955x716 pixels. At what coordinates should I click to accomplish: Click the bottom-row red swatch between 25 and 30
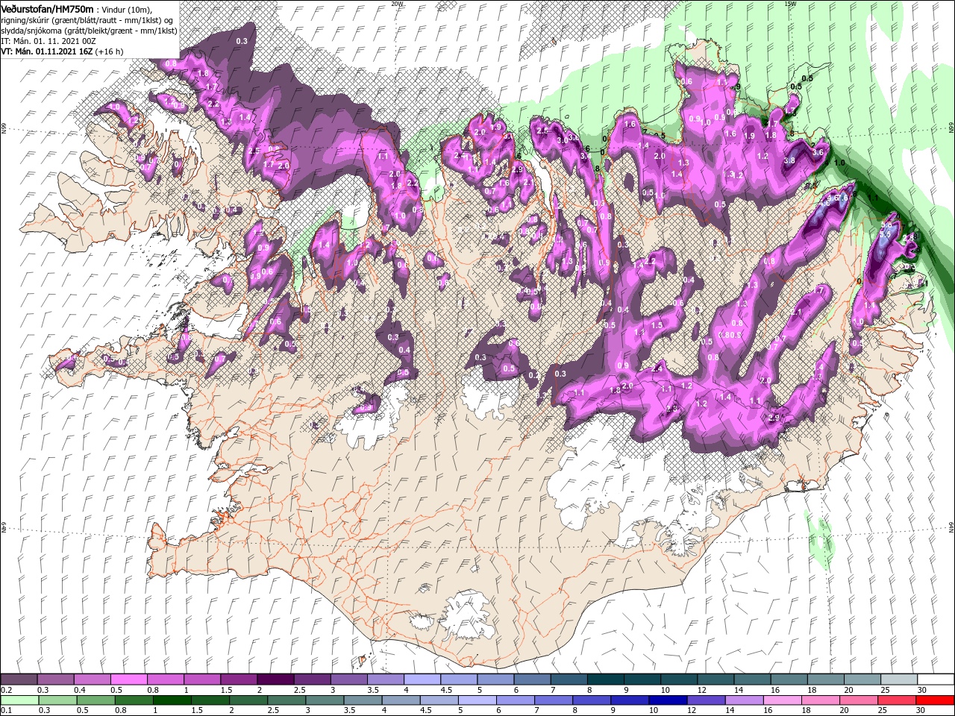tap(897, 700)
